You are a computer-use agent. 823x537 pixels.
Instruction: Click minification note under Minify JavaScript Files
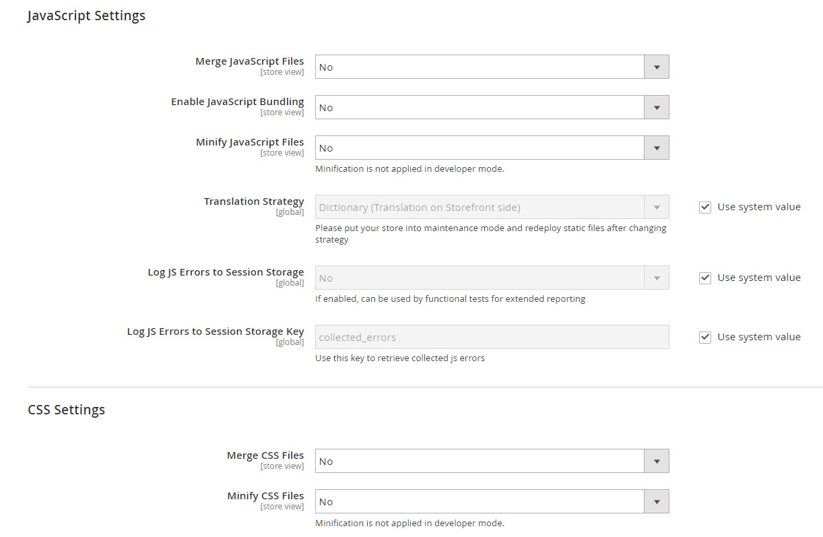click(409, 168)
